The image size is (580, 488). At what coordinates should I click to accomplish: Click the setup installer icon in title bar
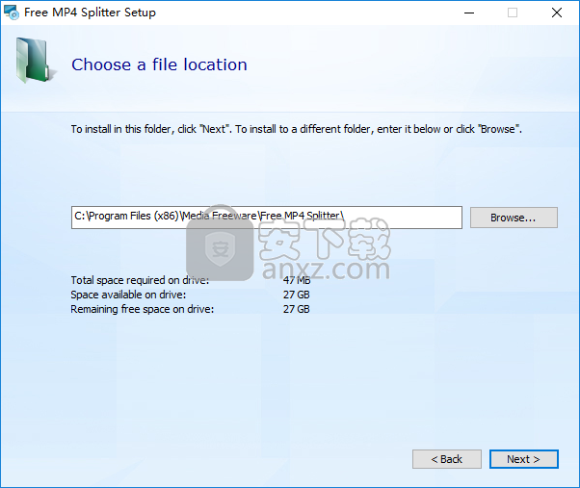coord(12,13)
